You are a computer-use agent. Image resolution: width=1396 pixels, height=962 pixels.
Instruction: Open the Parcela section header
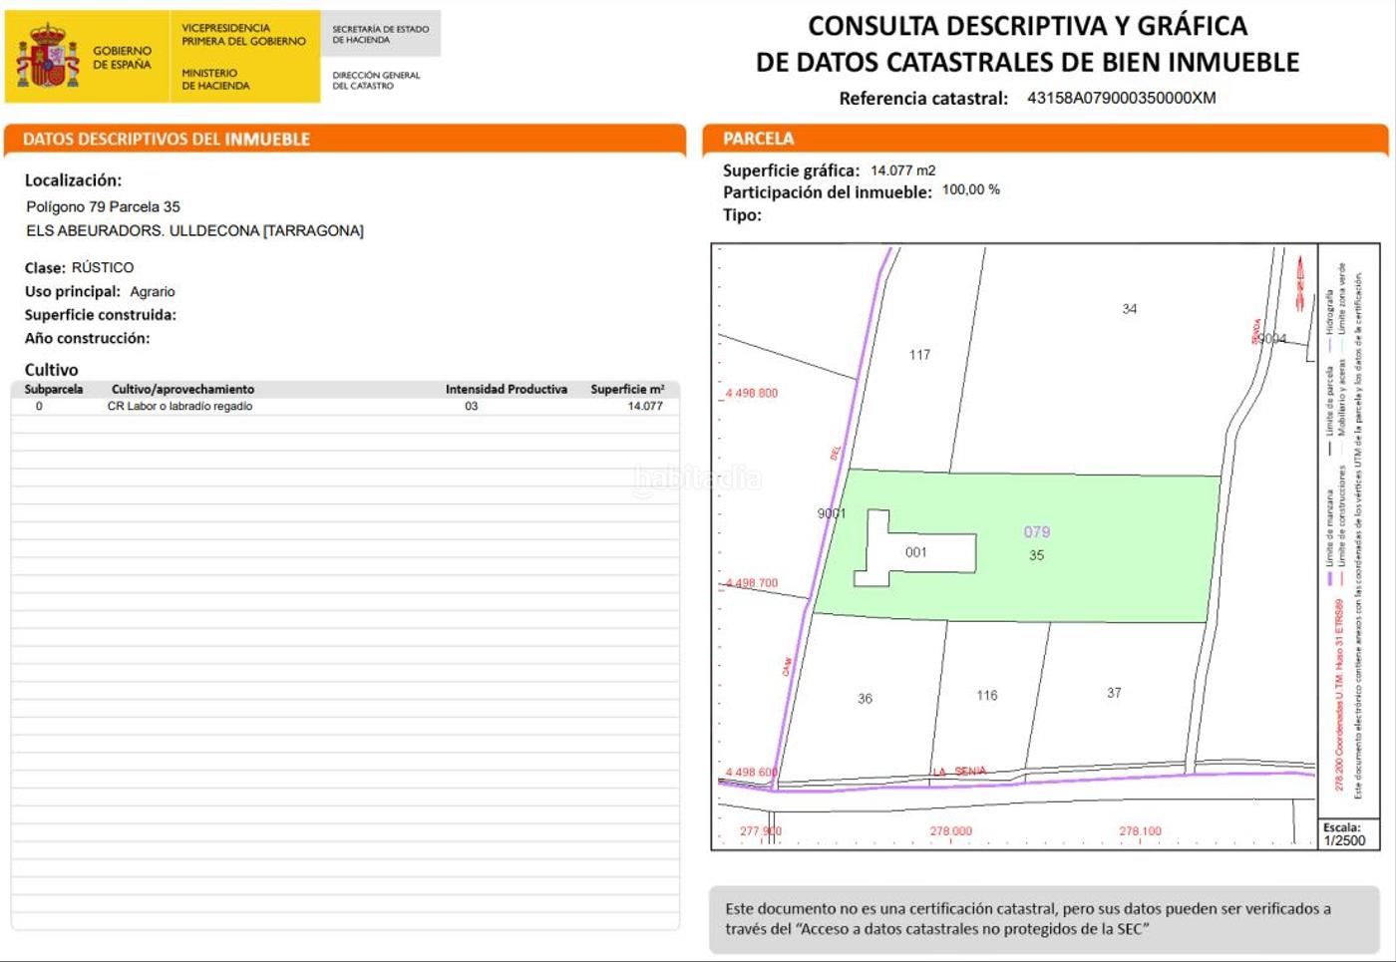[x=759, y=139]
